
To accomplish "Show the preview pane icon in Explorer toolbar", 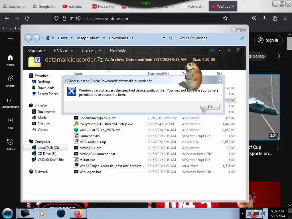I will 229,50.
